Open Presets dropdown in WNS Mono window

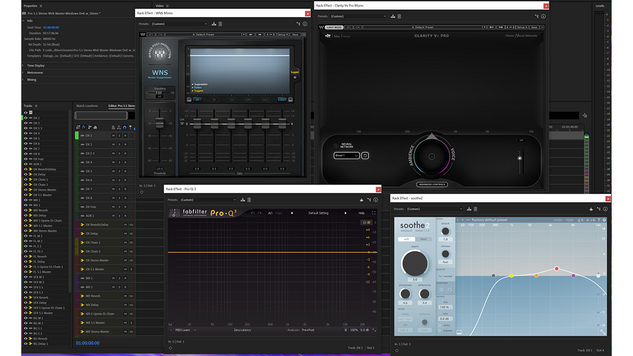click(x=180, y=24)
